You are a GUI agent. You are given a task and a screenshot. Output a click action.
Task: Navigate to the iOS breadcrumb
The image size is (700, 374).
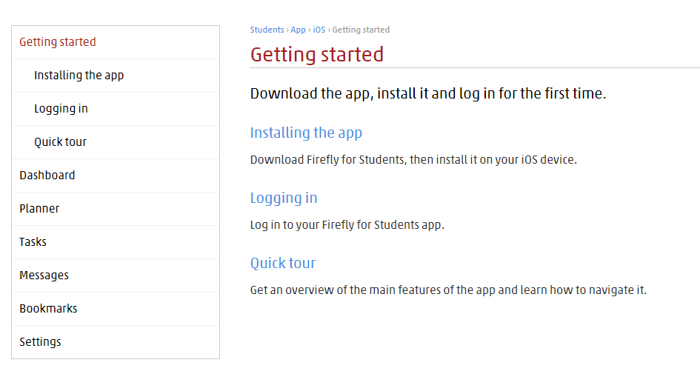pos(319,30)
